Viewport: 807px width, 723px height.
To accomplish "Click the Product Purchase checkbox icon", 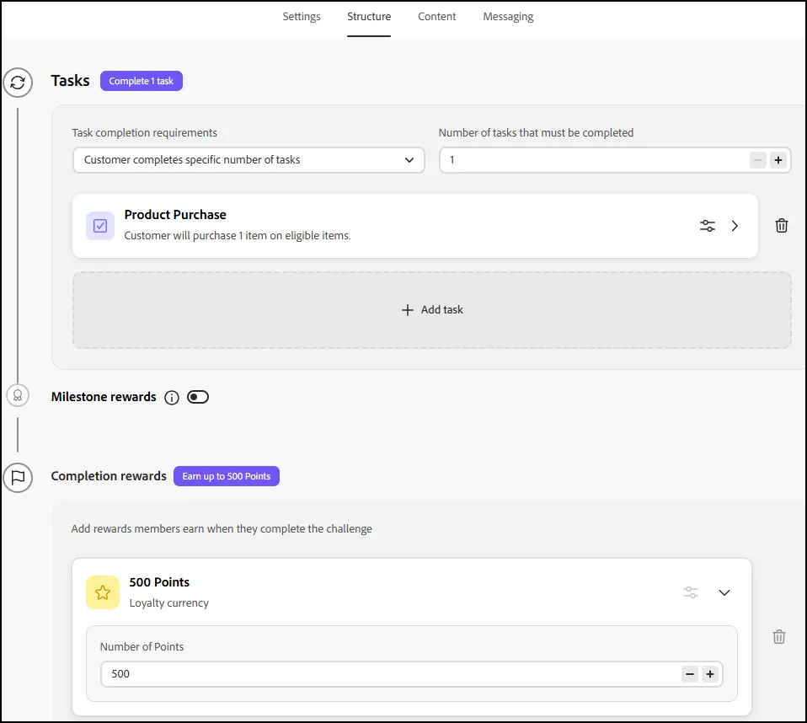I will pos(100,226).
